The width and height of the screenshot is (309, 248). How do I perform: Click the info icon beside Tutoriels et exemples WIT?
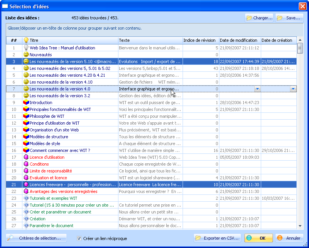[x=26, y=198]
